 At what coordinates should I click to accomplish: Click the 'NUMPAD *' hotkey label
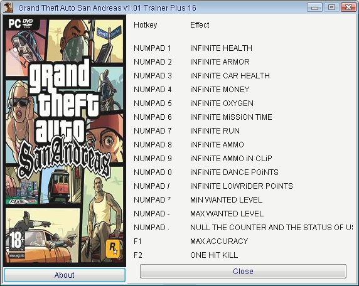point(153,199)
